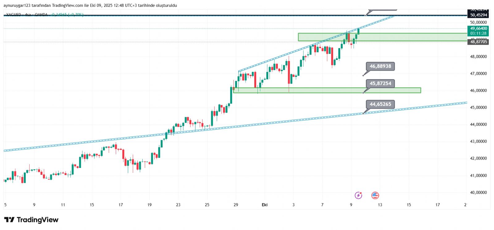This screenshot has width=494, height=230.
Task: Click the +0,70% price change in legend
Action: point(76,15)
